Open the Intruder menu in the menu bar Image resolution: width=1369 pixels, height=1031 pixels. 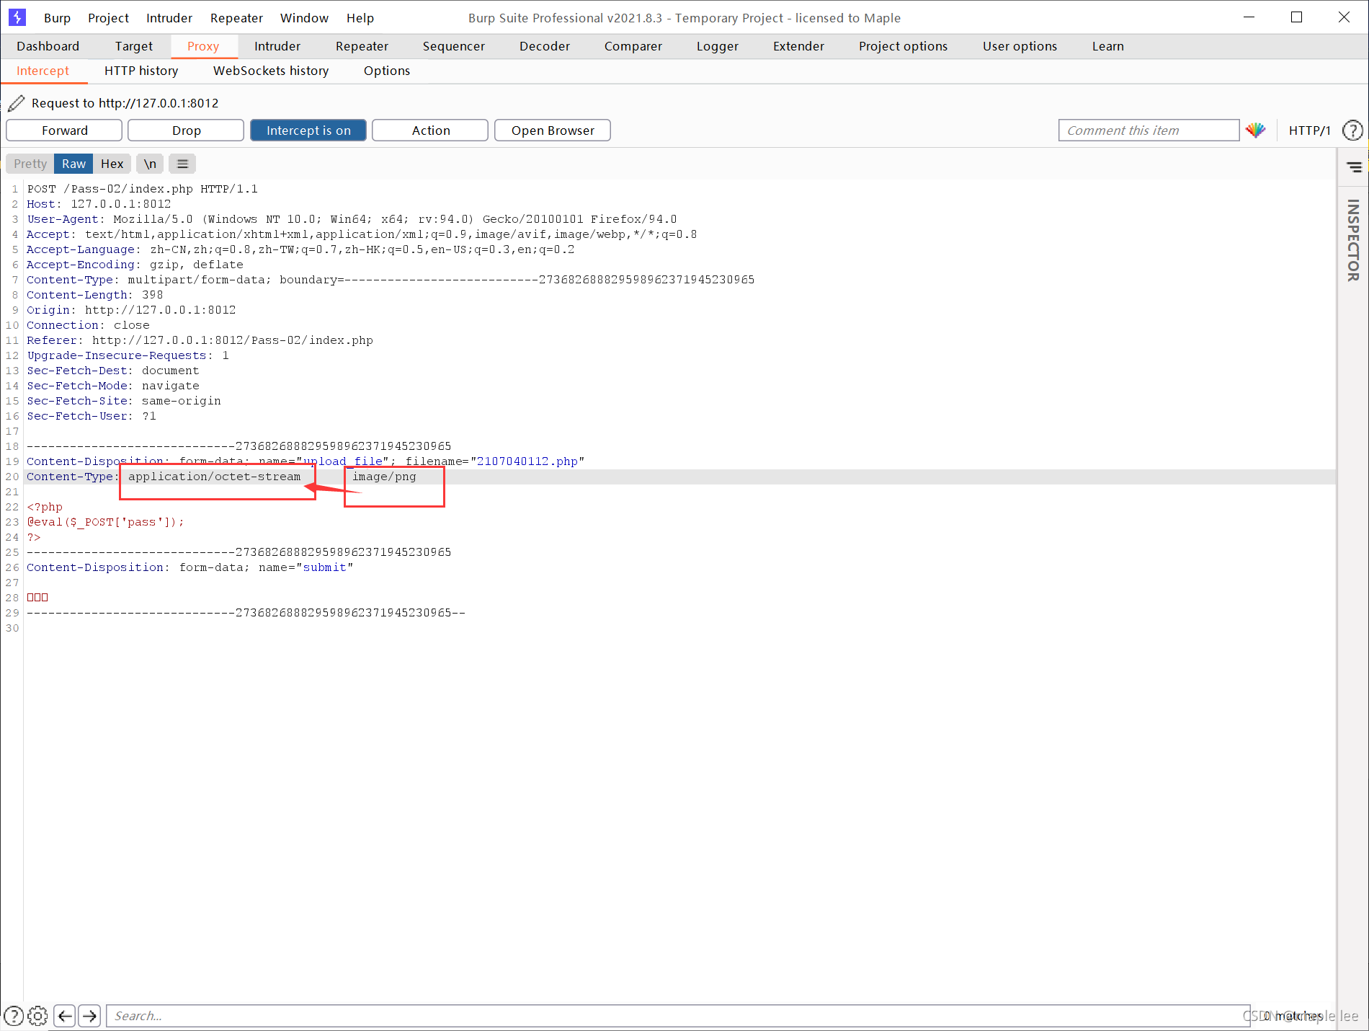[169, 18]
